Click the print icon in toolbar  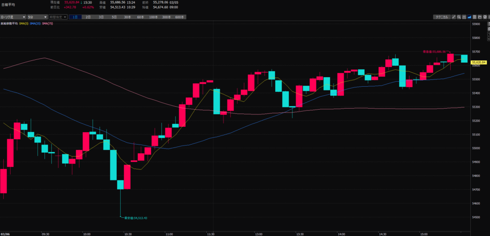[x=485, y=17]
